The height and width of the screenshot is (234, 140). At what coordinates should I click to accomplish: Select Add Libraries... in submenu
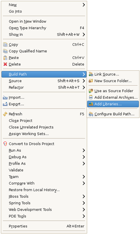113,104
